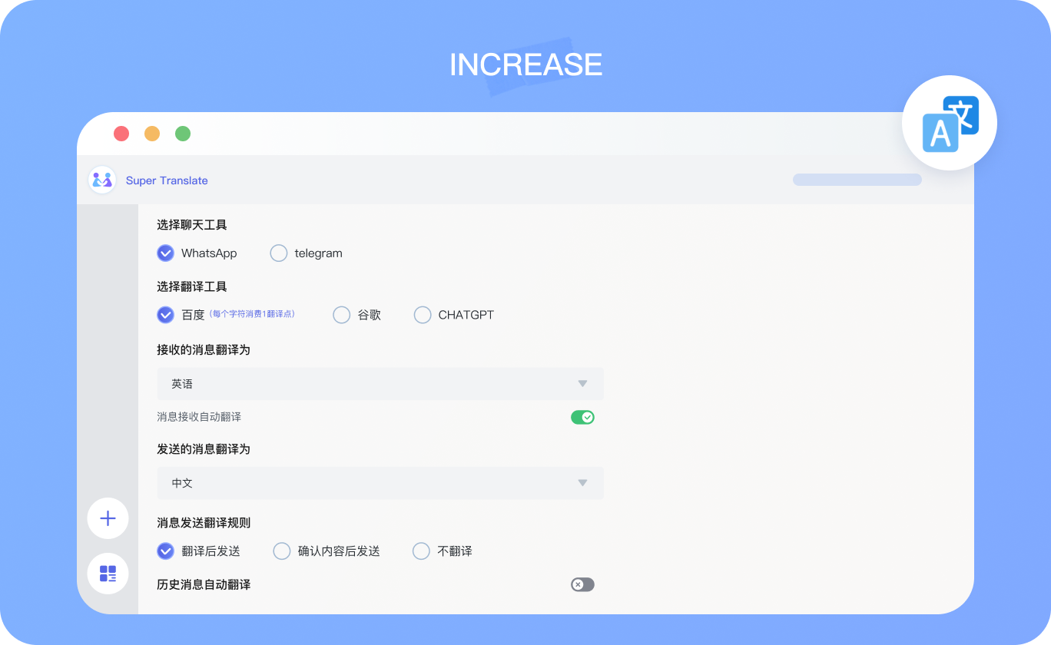Click the plus add button in sidebar
This screenshot has width=1051, height=645.
108,518
